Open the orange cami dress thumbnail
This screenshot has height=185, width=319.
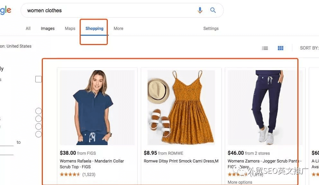181,107
